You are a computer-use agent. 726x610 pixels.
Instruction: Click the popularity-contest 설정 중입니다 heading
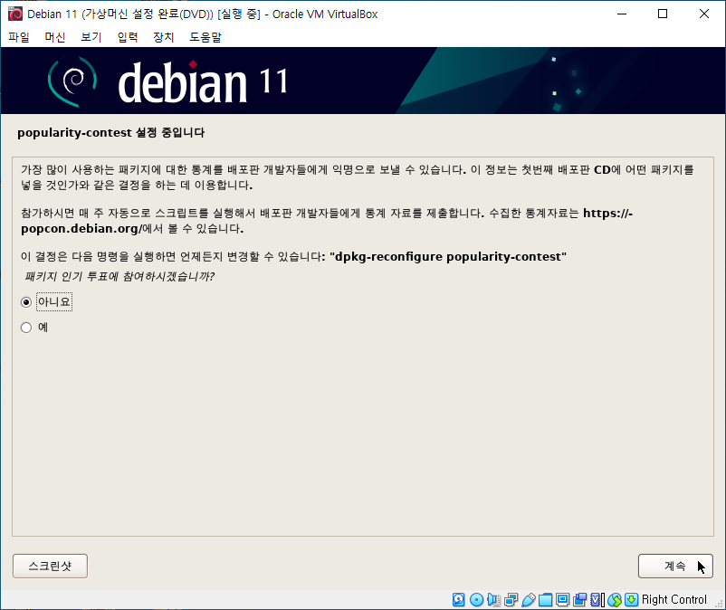tap(111, 133)
